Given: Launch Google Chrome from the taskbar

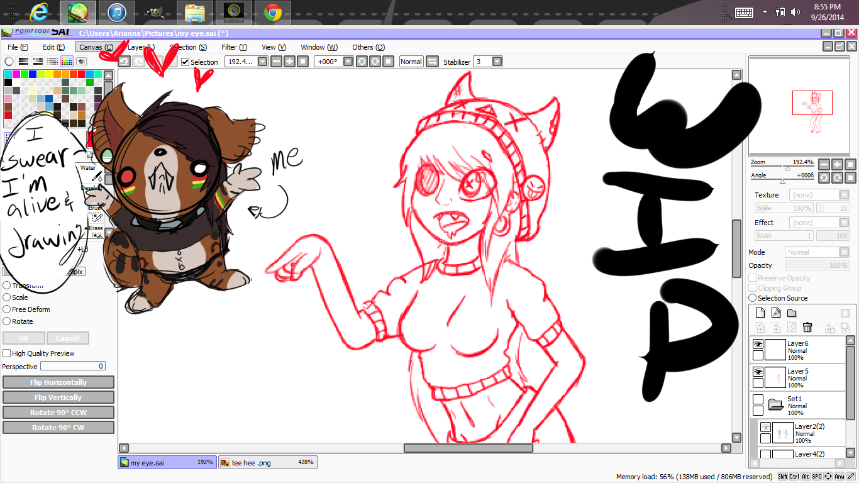Looking at the screenshot, I should 272,13.
